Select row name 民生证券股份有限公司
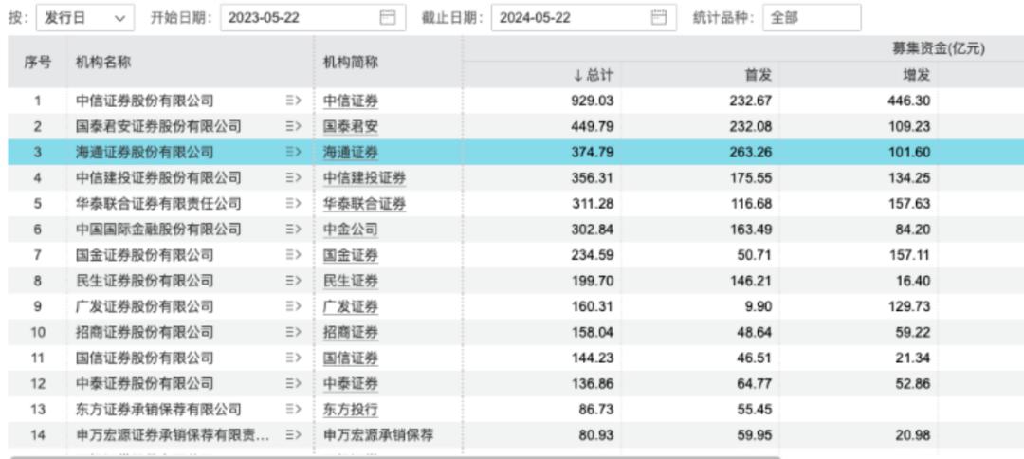 click(x=144, y=282)
